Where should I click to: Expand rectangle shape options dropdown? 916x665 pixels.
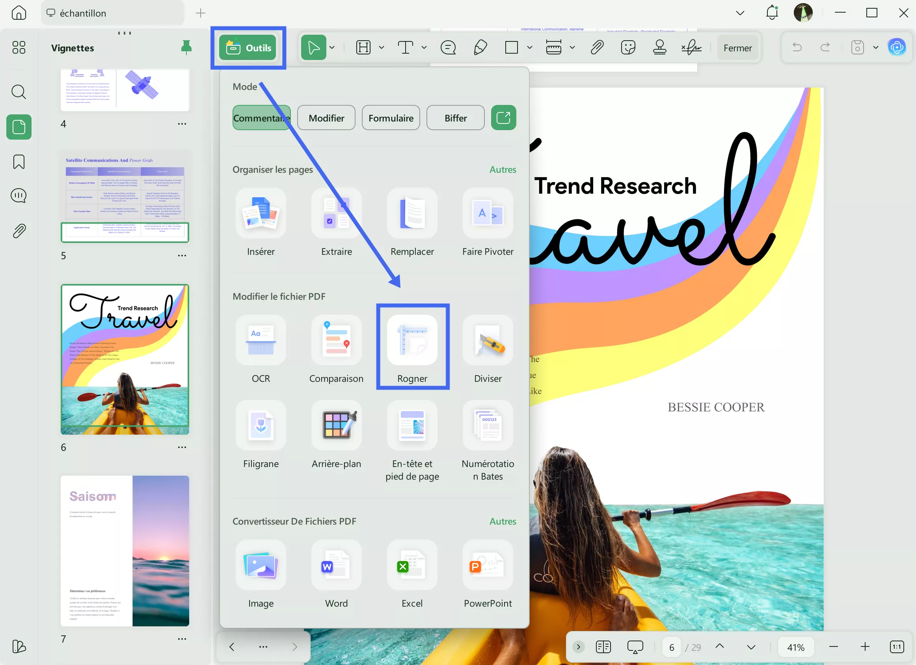[x=529, y=48]
